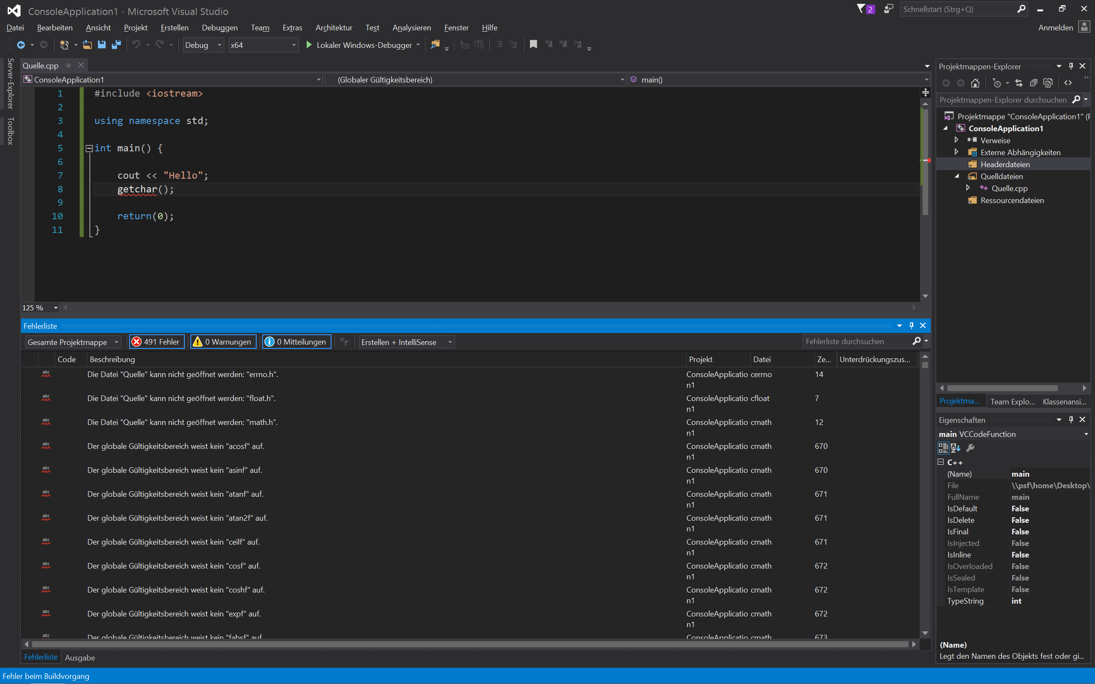Expand the Verweise tree node
1095x684 pixels.
[956, 140]
